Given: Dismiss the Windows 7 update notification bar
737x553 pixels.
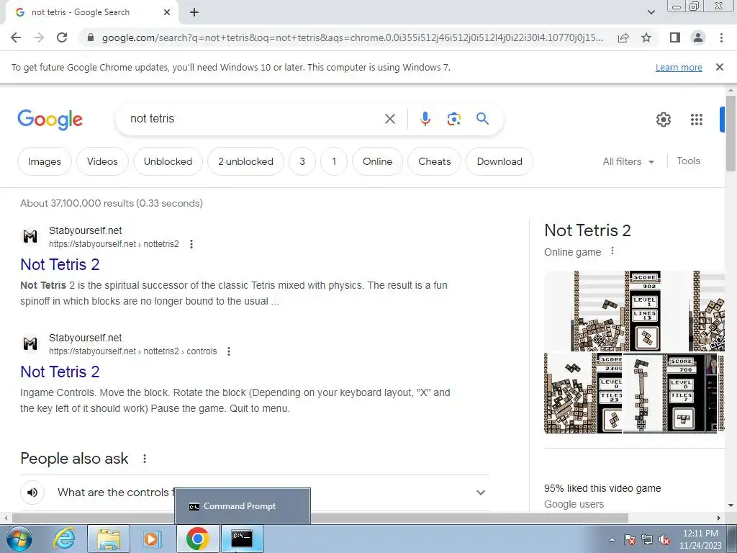Looking at the screenshot, I should [x=719, y=67].
